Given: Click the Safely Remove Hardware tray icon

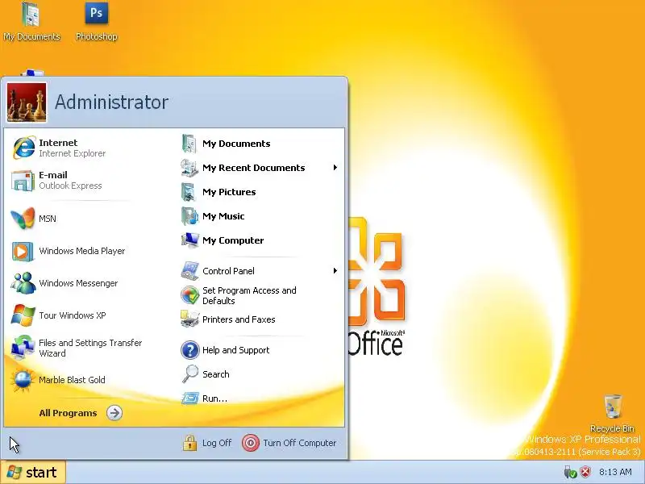Looking at the screenshot, I should (570, 472).
